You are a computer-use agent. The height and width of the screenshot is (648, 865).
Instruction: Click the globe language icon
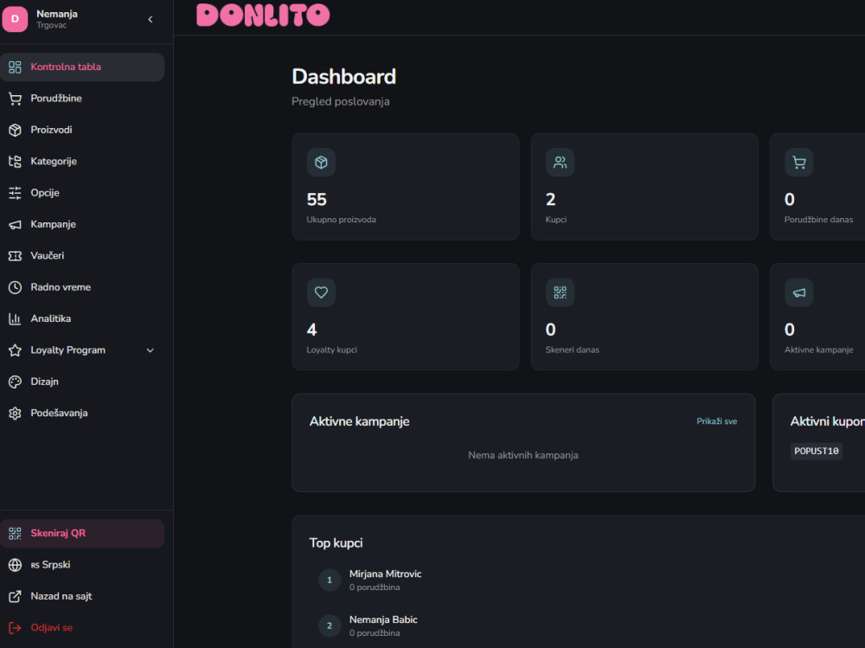tap(15, 565)
